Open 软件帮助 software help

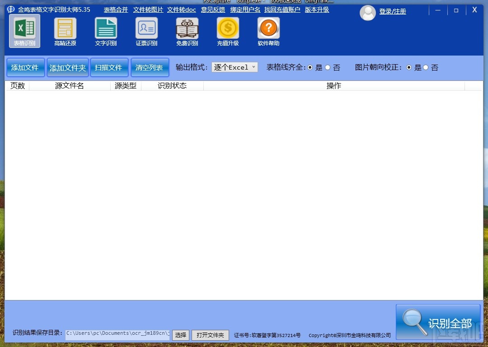[x=268, y=30]
